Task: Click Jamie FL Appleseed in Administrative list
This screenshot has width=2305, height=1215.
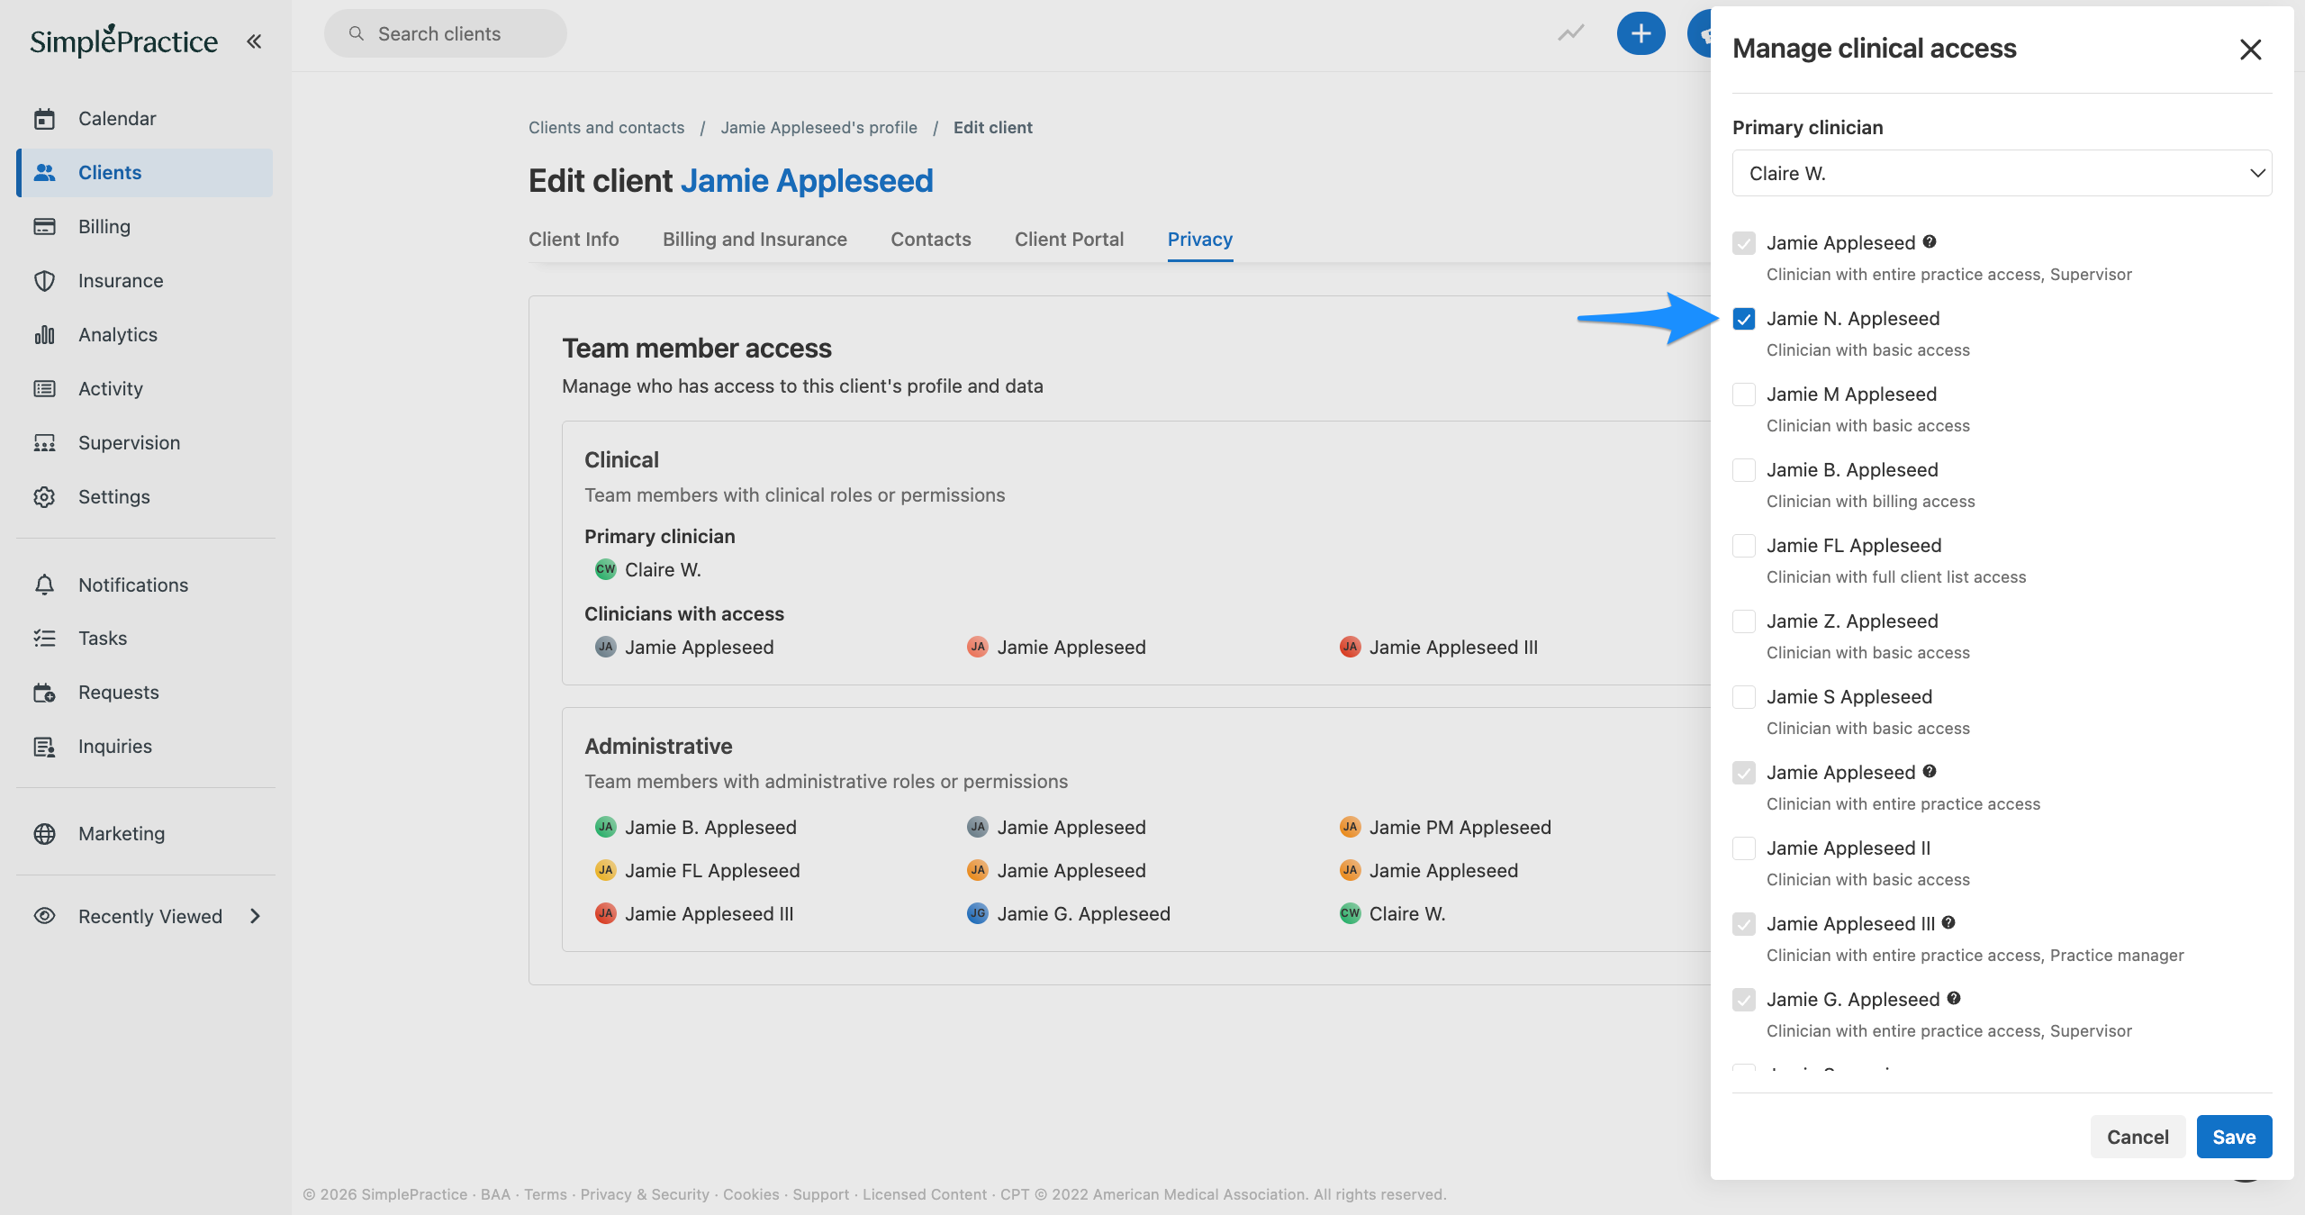Action: point(712,870)
